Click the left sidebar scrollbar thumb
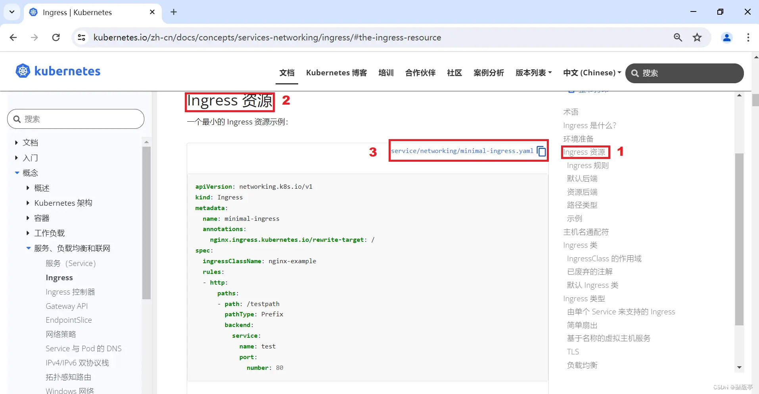759x394 pixels. pyautogui.click(x=146, y=223)
